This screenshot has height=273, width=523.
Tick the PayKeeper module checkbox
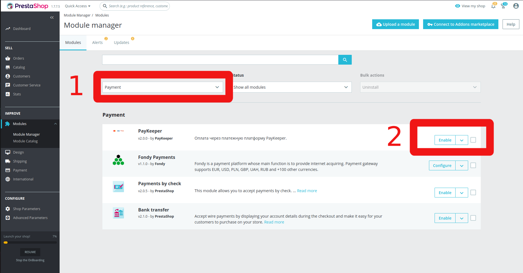coord(473,140)
